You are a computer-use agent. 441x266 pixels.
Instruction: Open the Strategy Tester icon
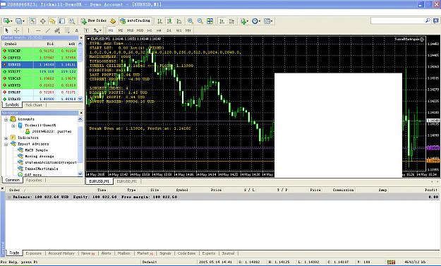pos(72,21)
